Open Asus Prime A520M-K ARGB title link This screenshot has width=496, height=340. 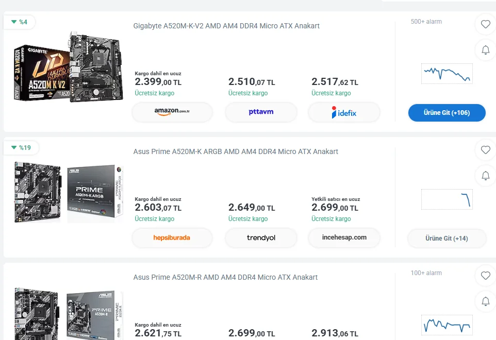click(x=236, y=151)
